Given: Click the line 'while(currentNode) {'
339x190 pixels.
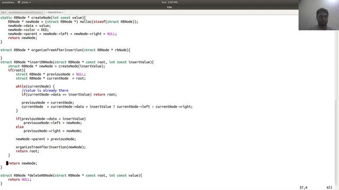Looking at the screenshot, I should (x=35, y=87).
